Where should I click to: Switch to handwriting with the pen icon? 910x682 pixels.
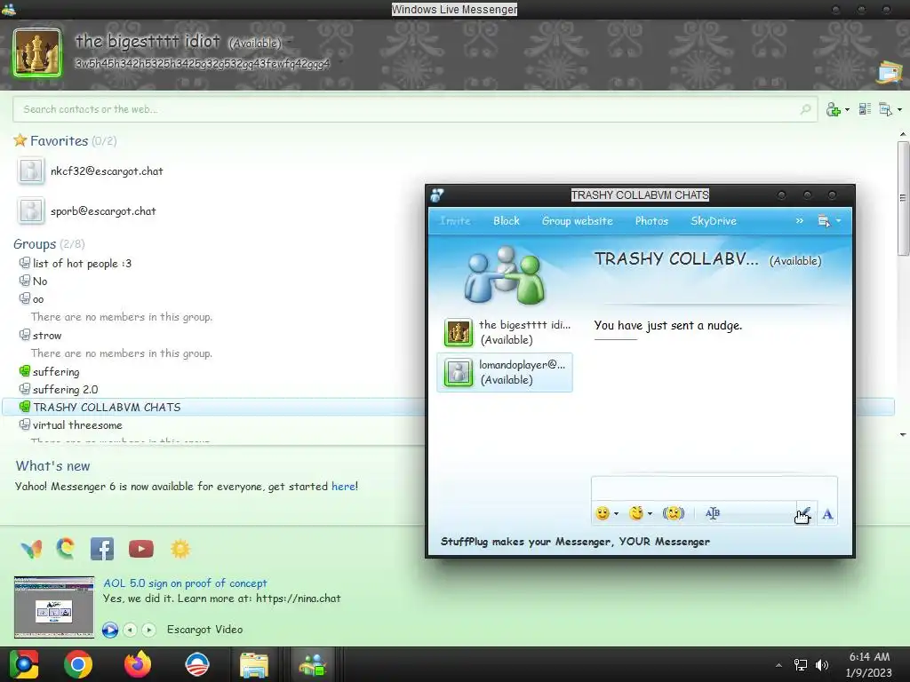coord(806,513)
